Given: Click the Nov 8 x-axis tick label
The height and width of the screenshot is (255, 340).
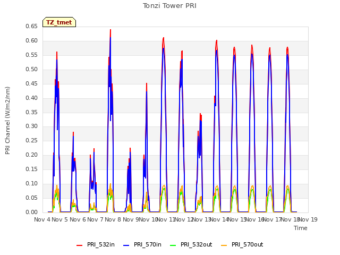Looking at the screenshot, I should tap(113, 219).
